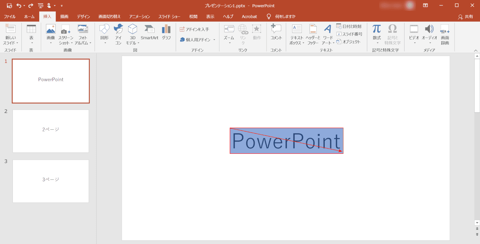Screen dimensions: 480x244
Task: Switch to the 表示 tab
Action: [x=210, y=16]
